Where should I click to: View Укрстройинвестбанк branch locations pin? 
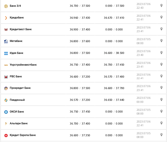tap(161, 64)
